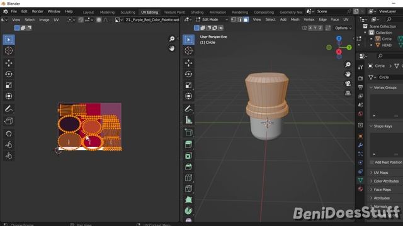Click the 3D viewport zoom icon
403x226 pixels.
(348, 65)
